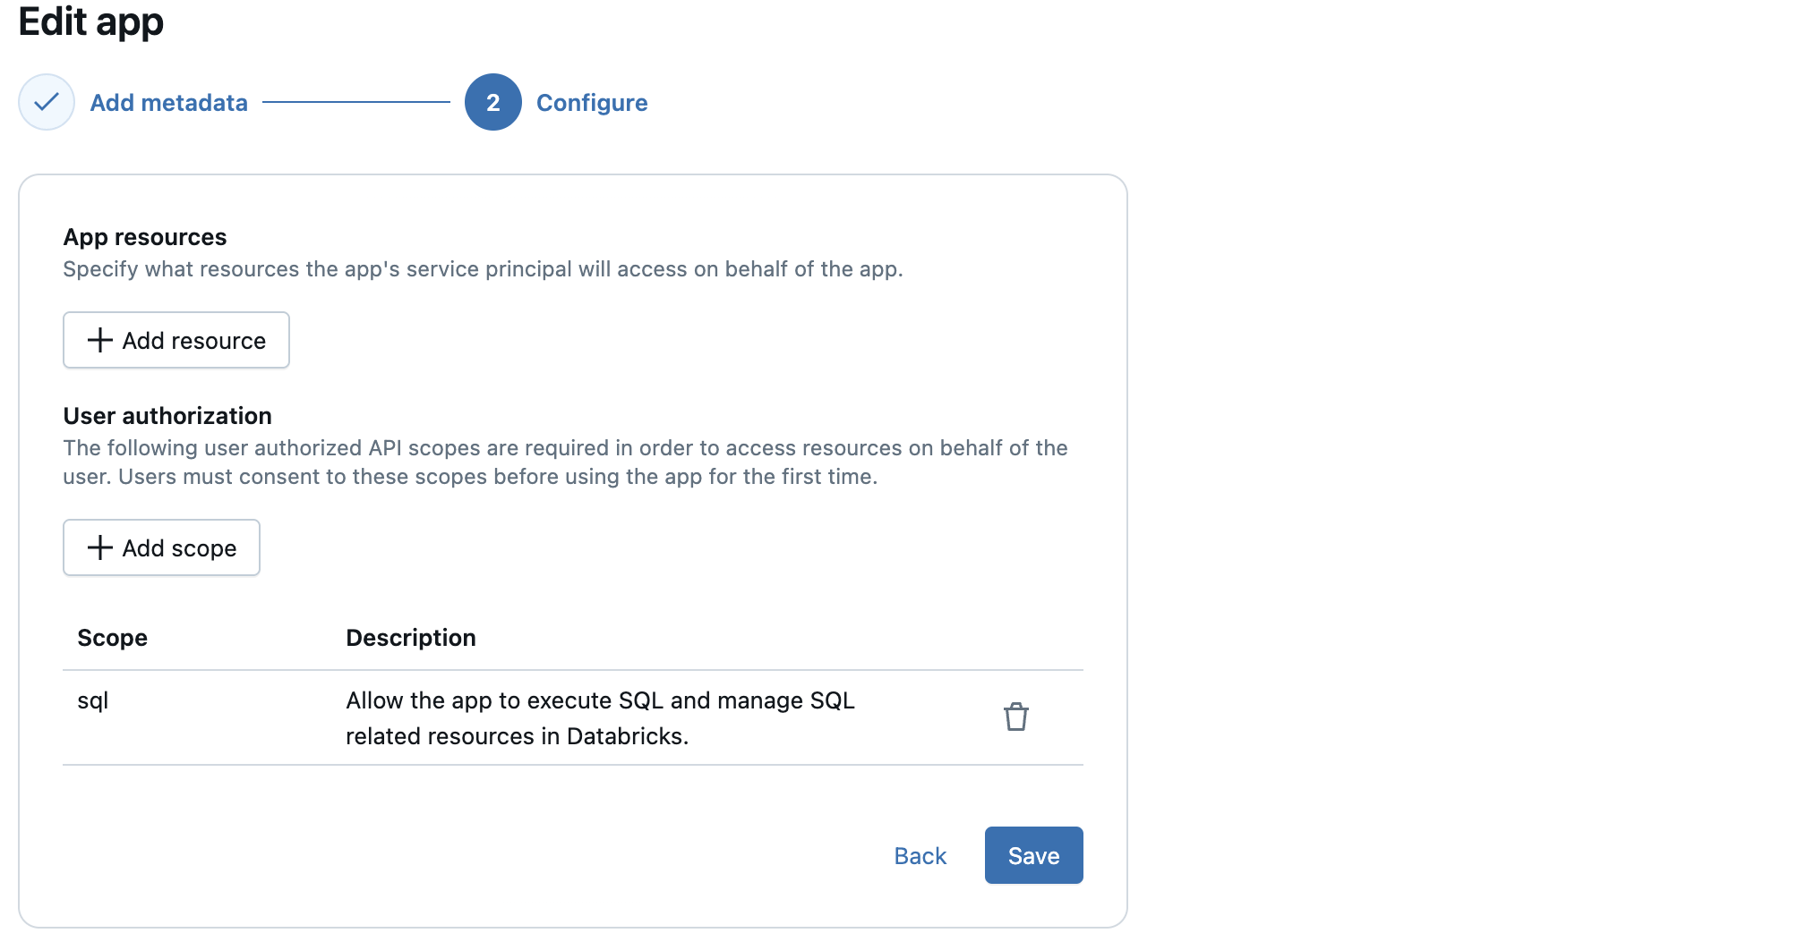Click the plus icon on Add scope
This screenshot has height=950, width=1798.
point(98,547)
